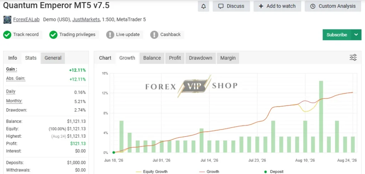Click the Withdrawals label
The width and height of the screenshot is (365, 174).
pyautogui.click(x=18, y=170)
